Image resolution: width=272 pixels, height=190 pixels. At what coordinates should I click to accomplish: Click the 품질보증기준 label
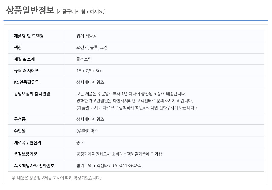click(x=25, y=154)
